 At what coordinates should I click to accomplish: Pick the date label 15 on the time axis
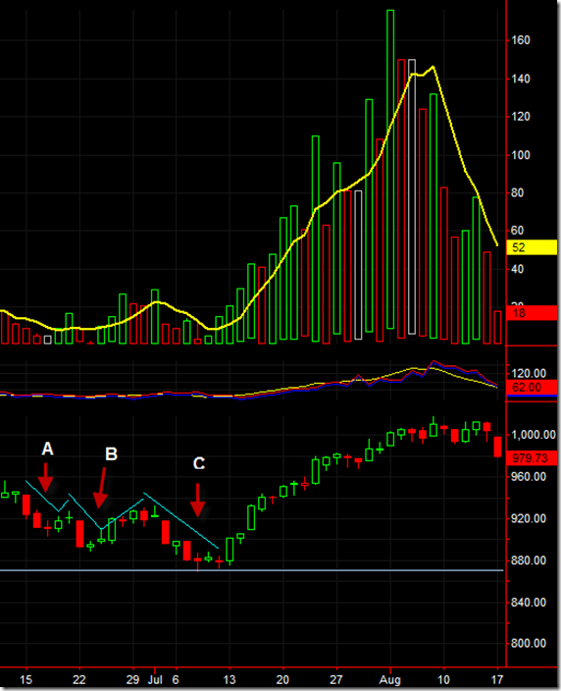coord(25,680)
